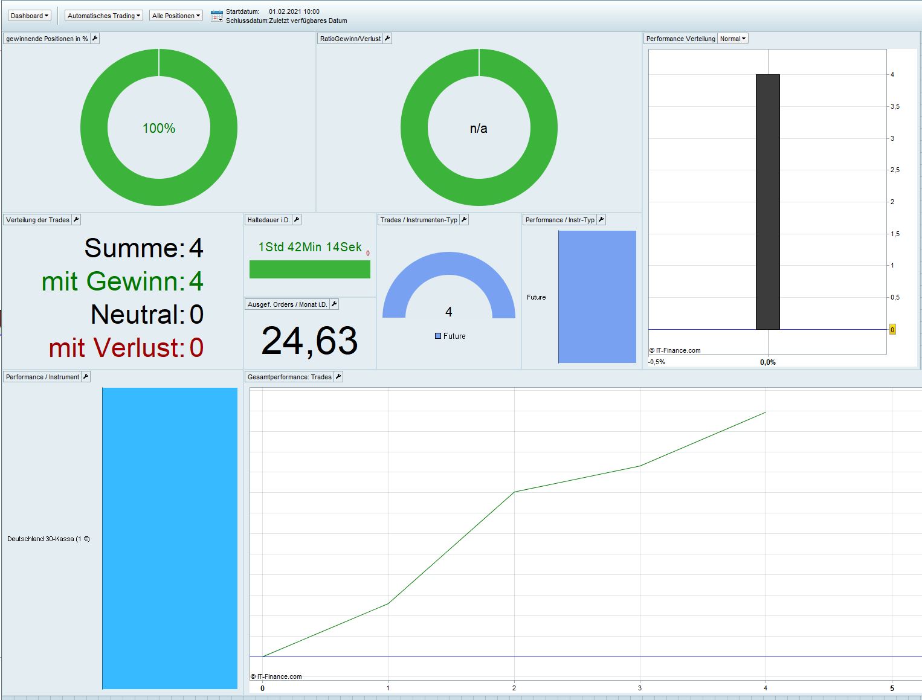Click the Haltedauer i.D. panel label
Viewport: 922px width, 700px height.
pos(268,220)
